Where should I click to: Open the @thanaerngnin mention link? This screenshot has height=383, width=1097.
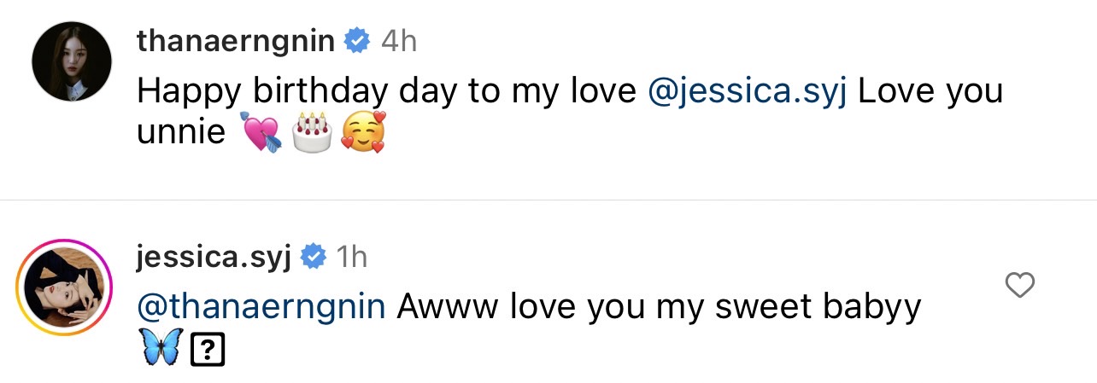pos(261,307)
